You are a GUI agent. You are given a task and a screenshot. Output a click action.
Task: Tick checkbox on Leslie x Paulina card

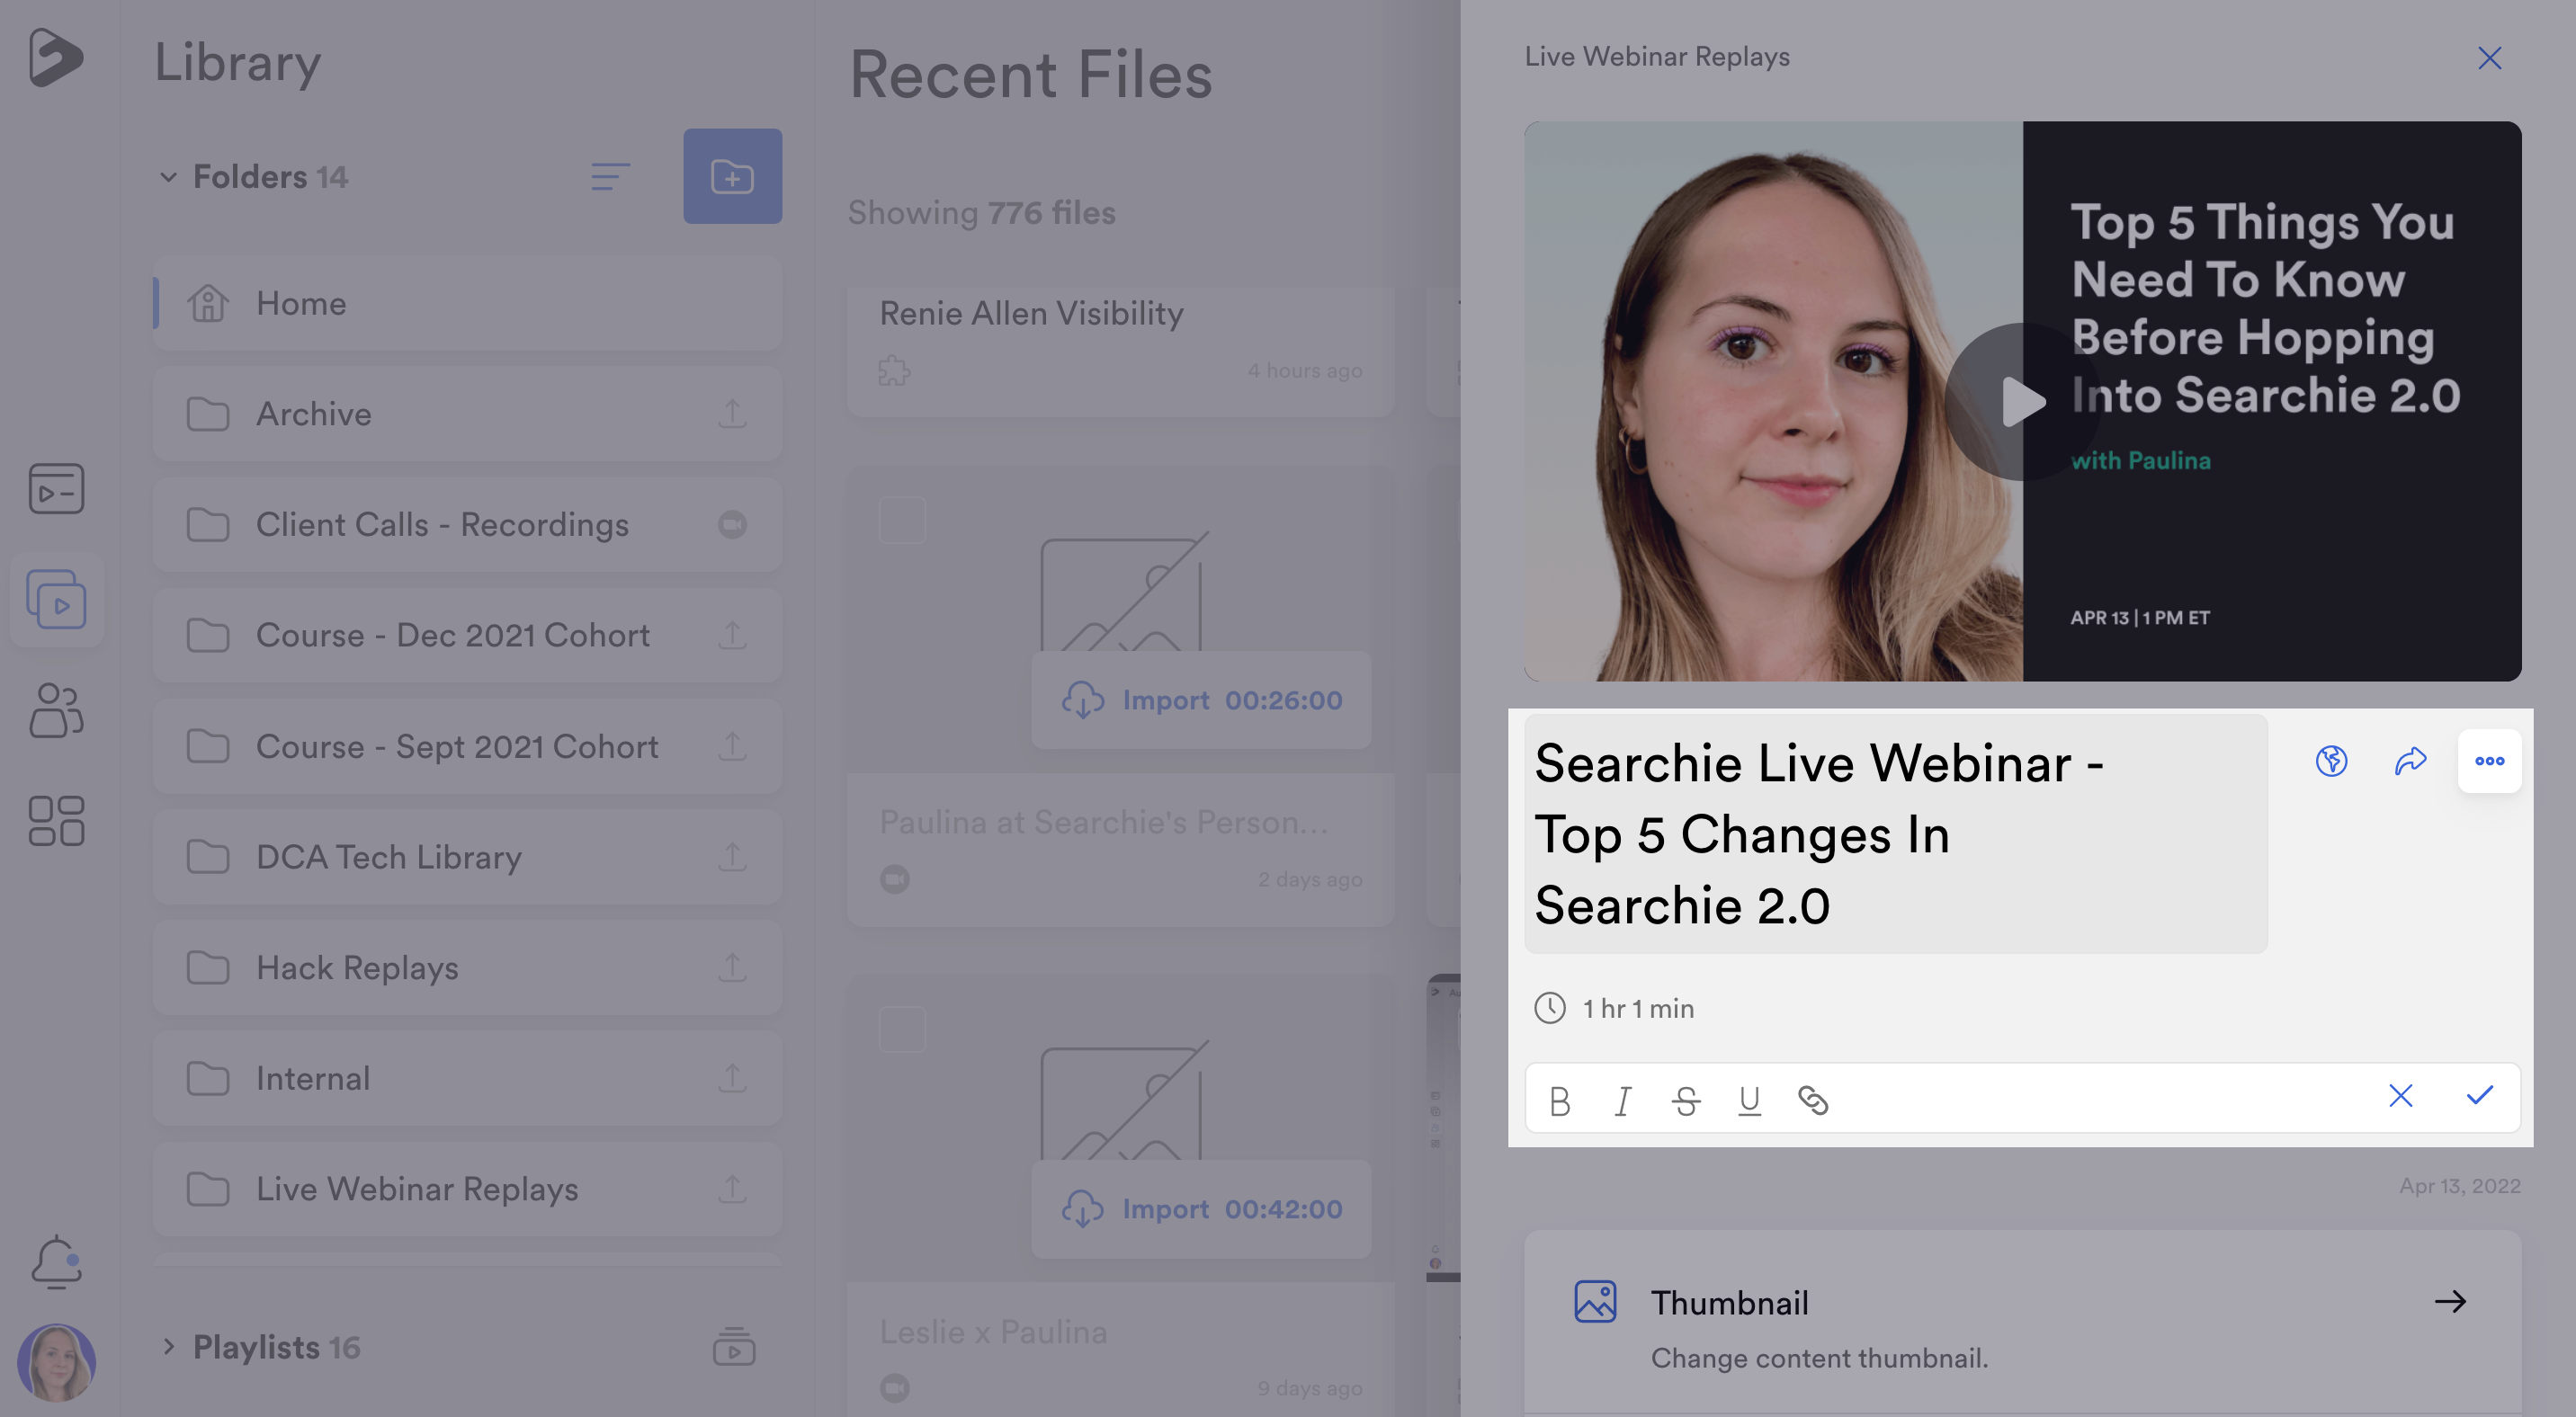(902, 1029)
